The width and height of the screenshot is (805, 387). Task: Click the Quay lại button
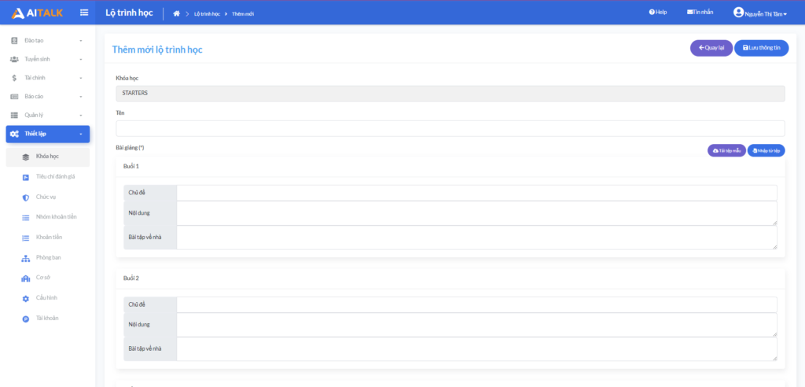711,48
